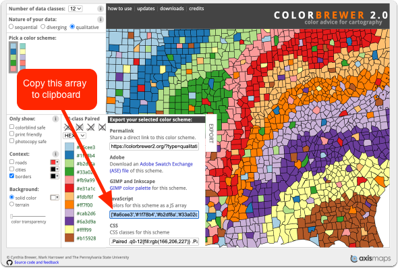Open the info icon next to Context
398x268 pixels.
55,154
